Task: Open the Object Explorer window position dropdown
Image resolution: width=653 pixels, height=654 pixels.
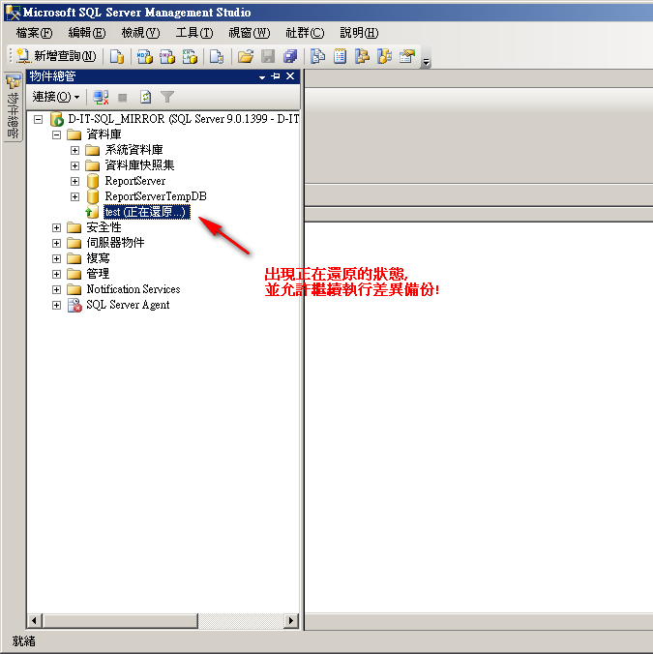Action: pyautogui.click(x=262, y=77)
